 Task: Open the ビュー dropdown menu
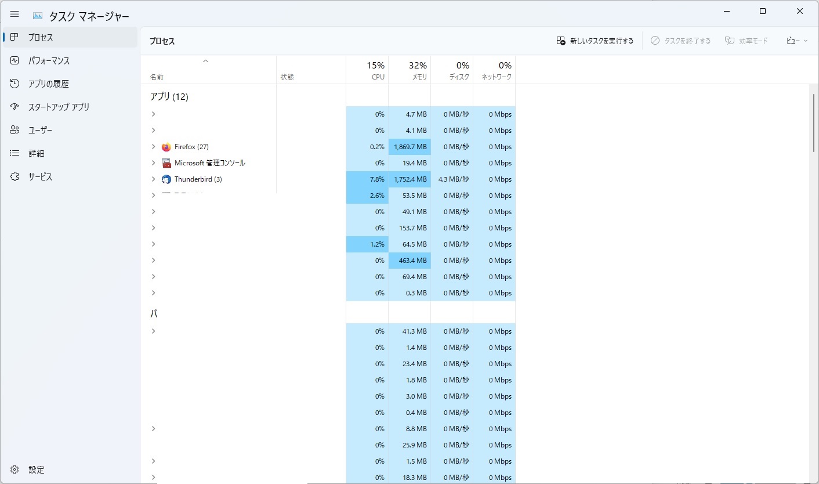796,41
